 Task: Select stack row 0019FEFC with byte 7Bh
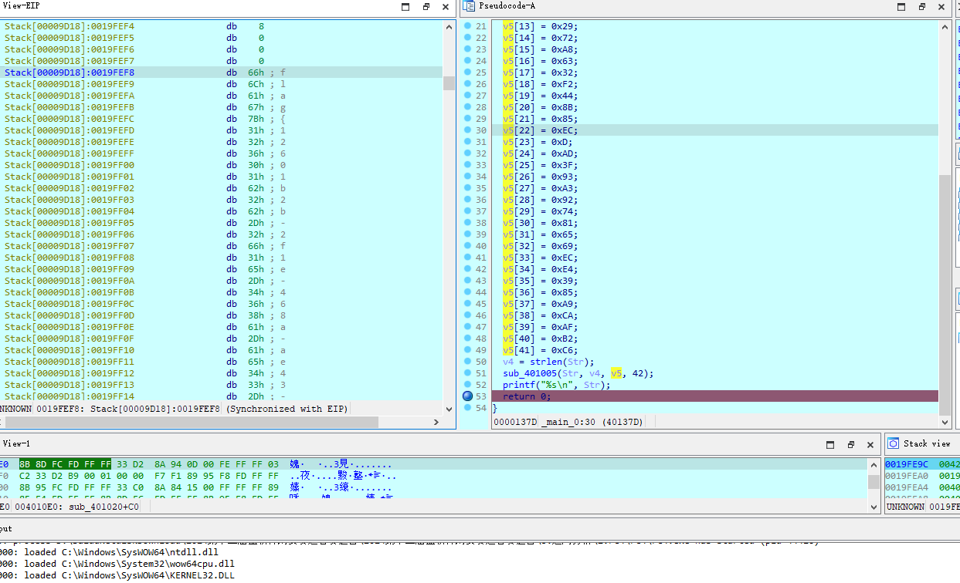coord(222,119)
